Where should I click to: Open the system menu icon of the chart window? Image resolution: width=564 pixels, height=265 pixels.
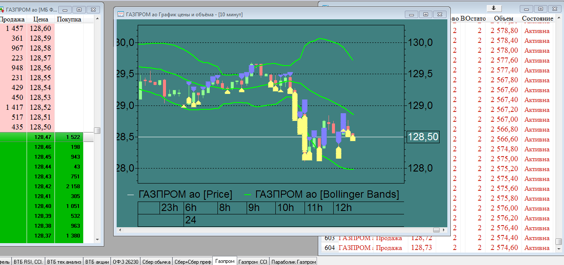tap(120, 14)
